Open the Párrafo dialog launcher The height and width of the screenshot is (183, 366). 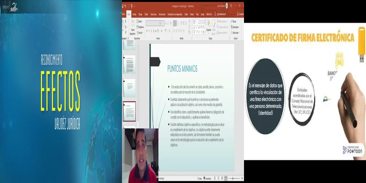tap(192, 38)
